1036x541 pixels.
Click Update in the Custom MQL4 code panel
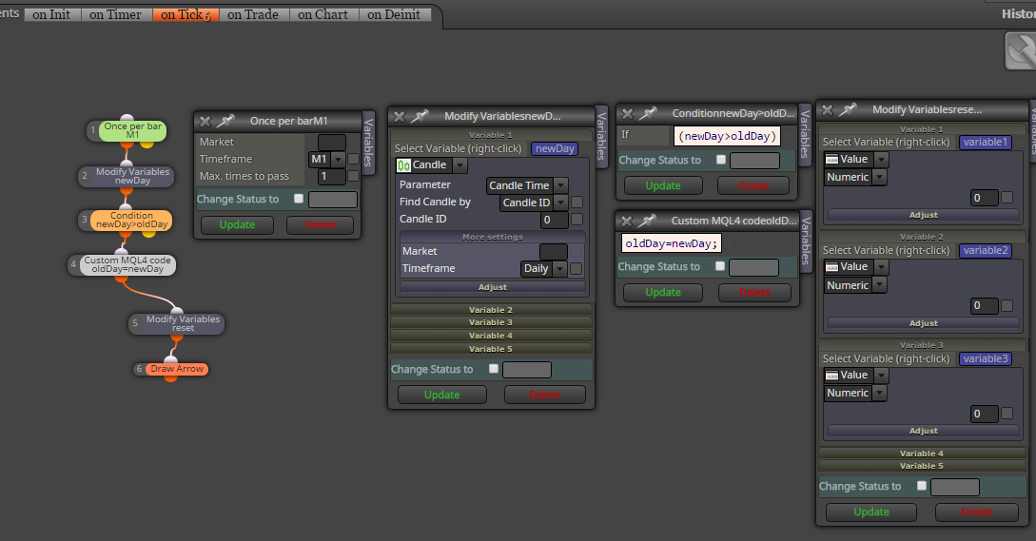point(663,292)
